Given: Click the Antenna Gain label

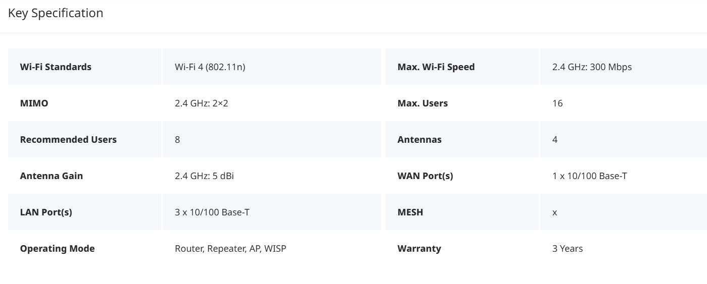Looking at the screenshot, I should click(x=52, y=176).
